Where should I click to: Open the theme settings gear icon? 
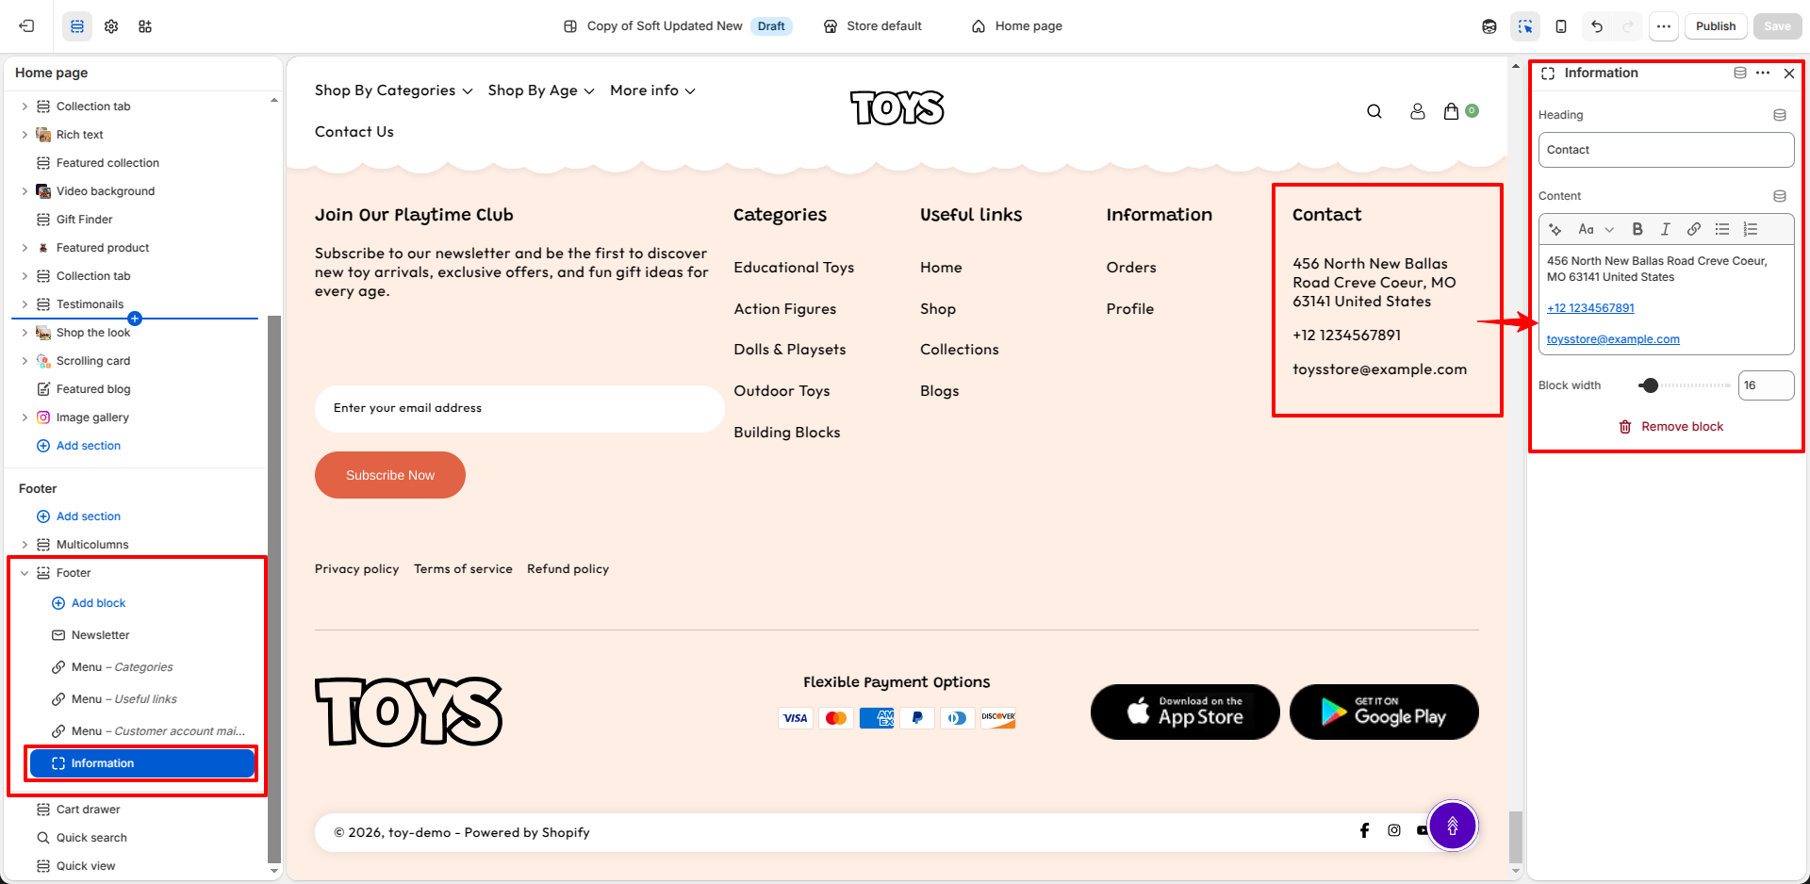111,26
